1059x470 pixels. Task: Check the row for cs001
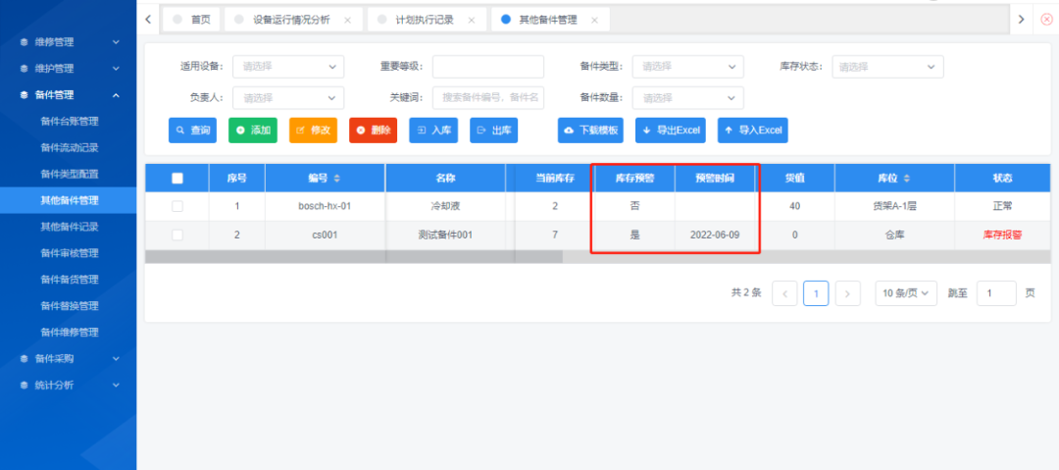pyautogui.click(x=177, y=235)
